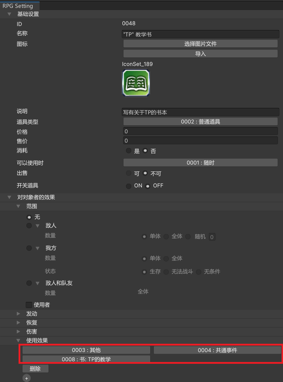Screen dimensions: 283x382
Task: Switch to the RPG Setting tab
Action: [x=18, y=6]
